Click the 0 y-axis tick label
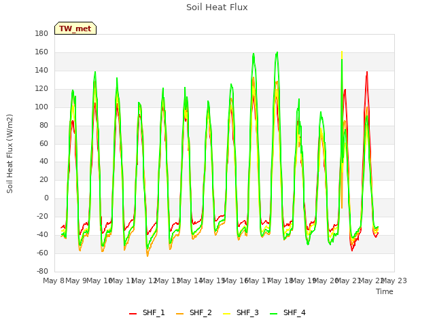Viewport: 435px width, 326px height. coord(46,198)
